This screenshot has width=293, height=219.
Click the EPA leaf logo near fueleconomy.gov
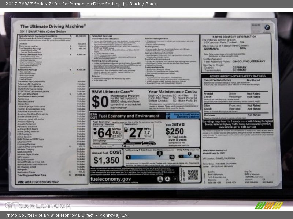160,179
